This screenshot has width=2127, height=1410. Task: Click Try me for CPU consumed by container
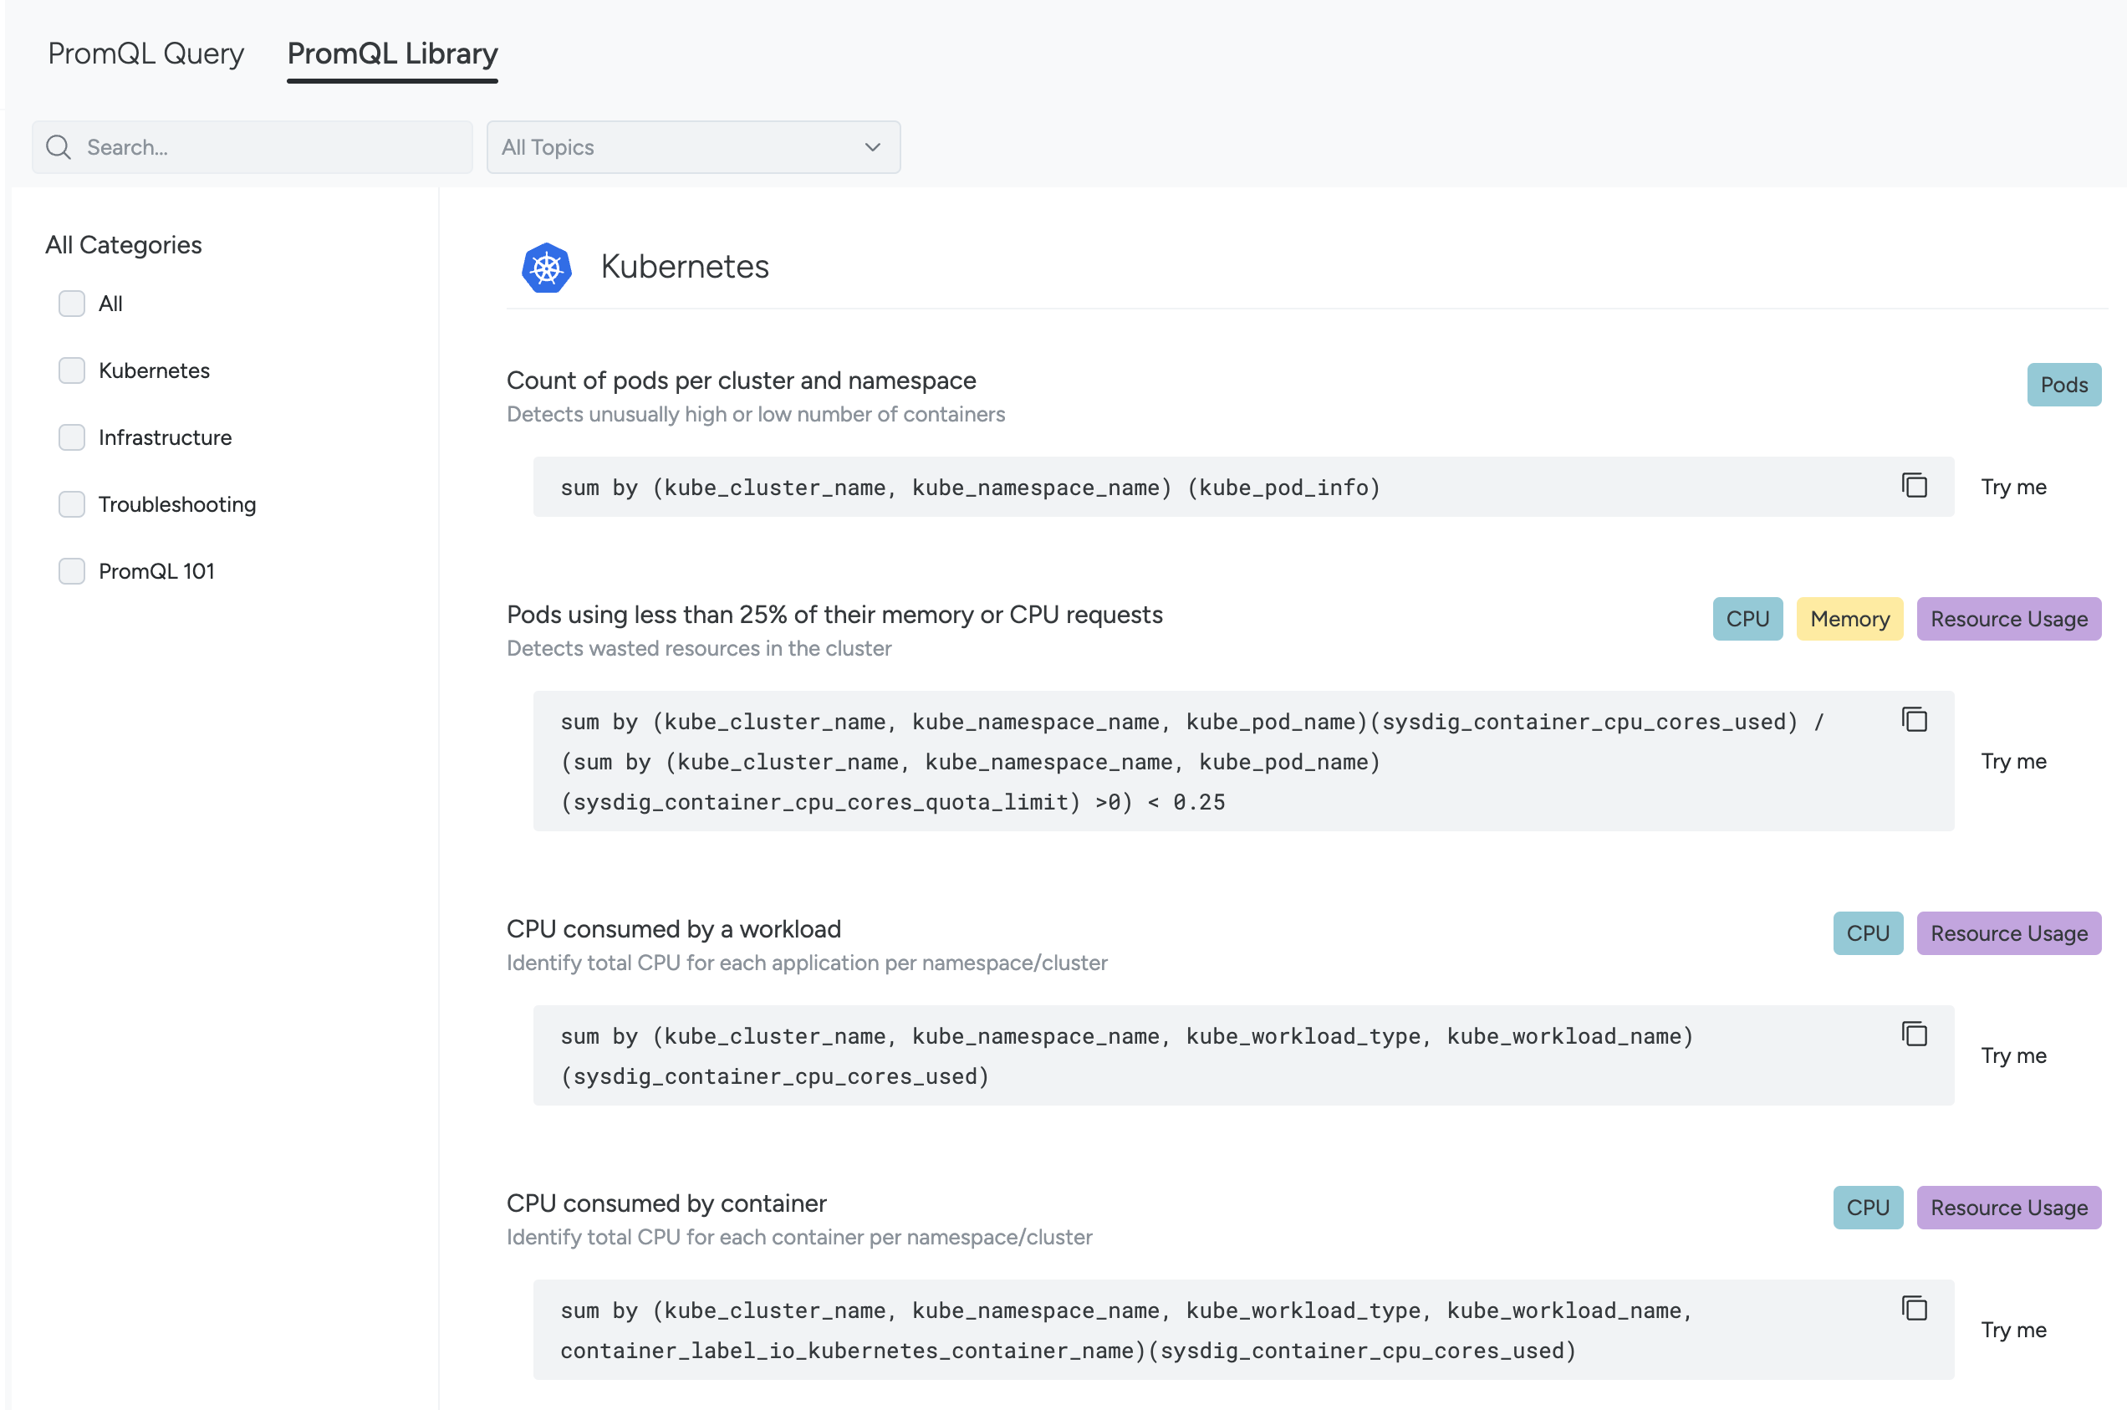pos(2012,1330)
